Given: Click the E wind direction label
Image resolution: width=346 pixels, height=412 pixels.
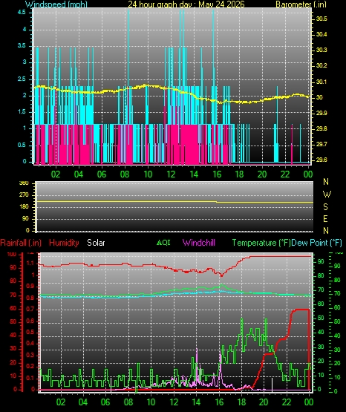Looking at the screenshot, I should coord(325,218).
